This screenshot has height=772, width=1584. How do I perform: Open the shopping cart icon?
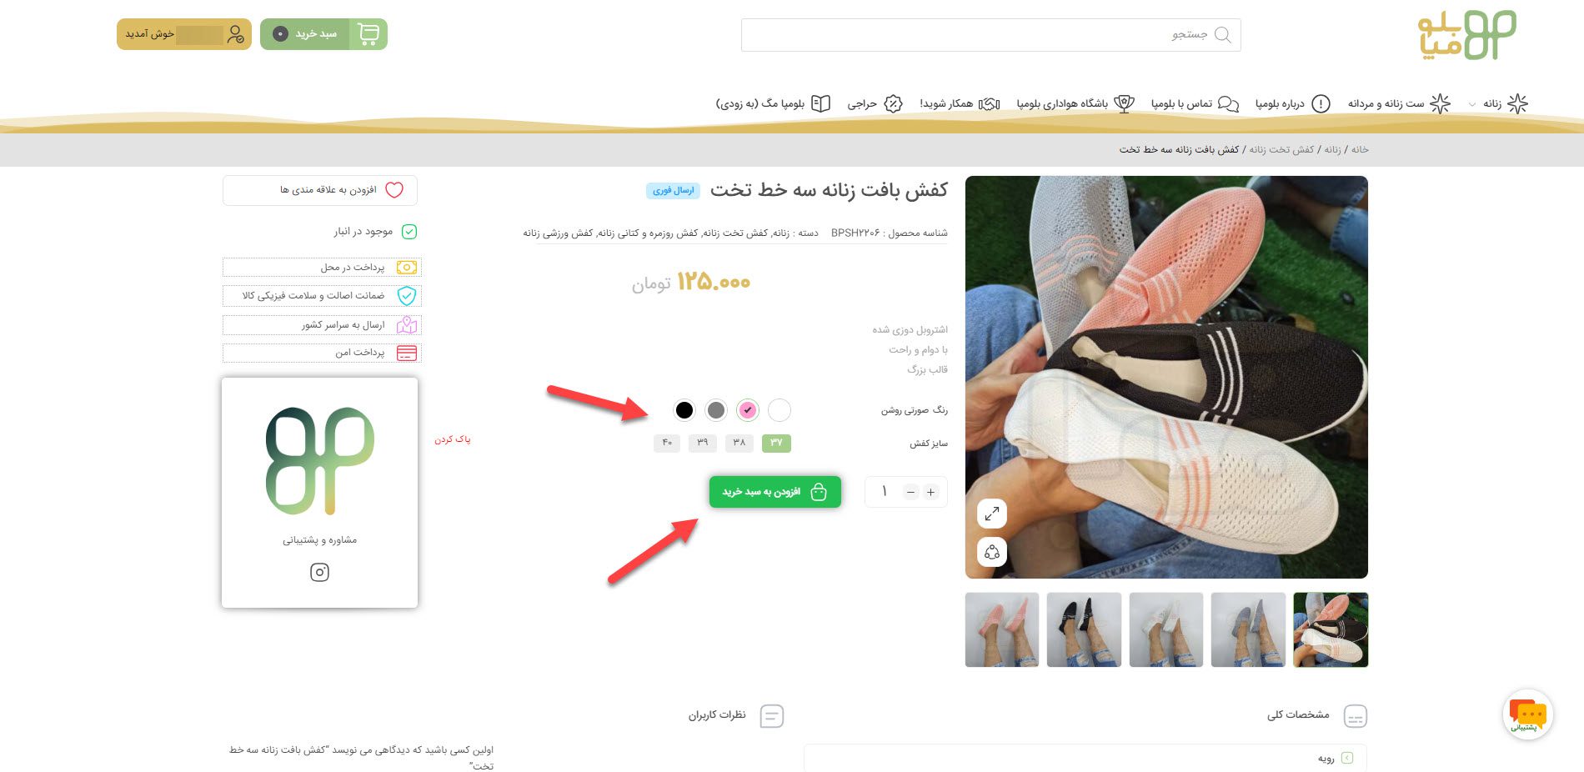(368, 34)
